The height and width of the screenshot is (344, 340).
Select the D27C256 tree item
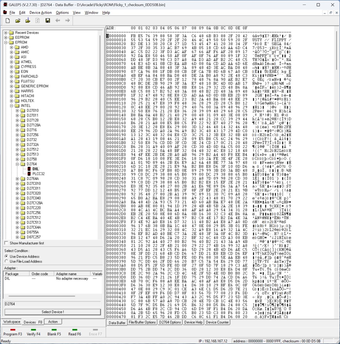[x=34, y=213]
